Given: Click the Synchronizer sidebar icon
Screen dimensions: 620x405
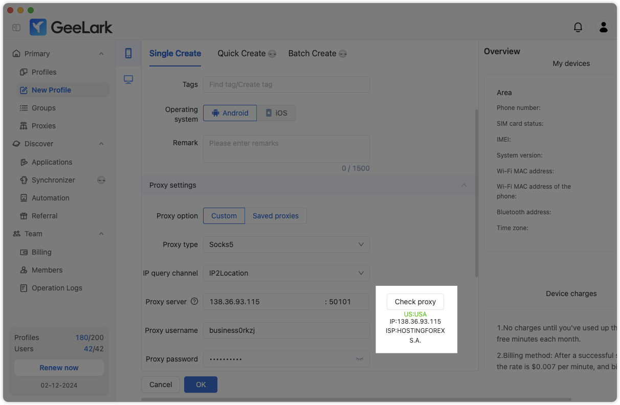Looking at the screenshot, I should click(24, 180).
